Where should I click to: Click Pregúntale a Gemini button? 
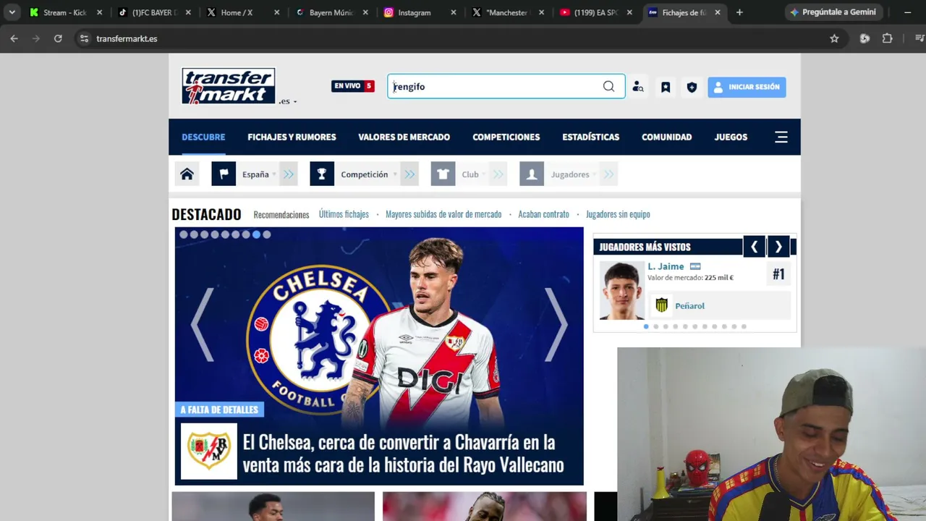pos(833,12)
